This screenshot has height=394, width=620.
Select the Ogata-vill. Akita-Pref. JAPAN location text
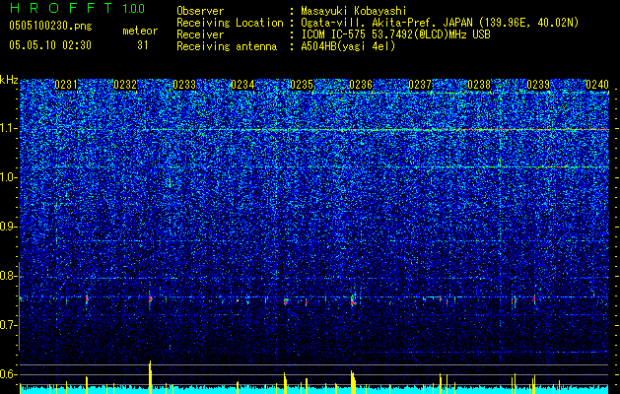(440, 24)
